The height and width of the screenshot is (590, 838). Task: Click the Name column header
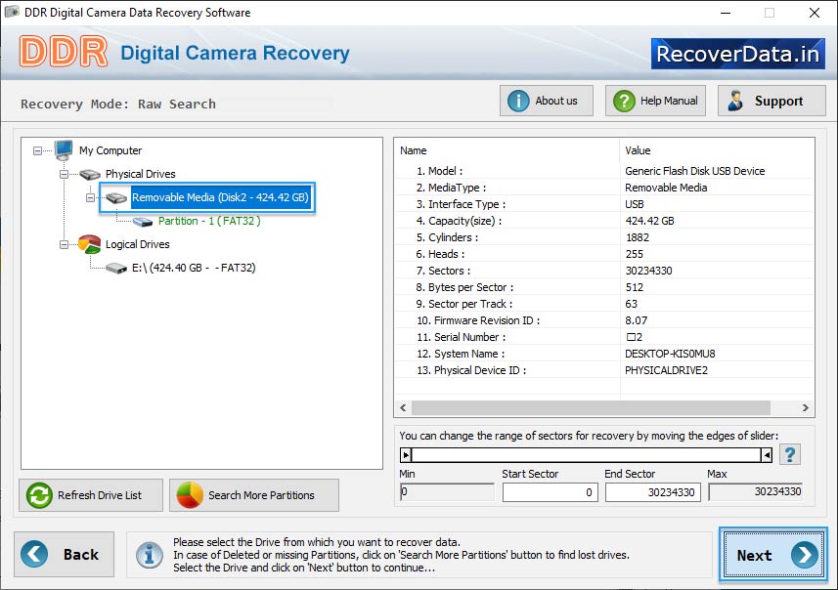click(507, 150)
